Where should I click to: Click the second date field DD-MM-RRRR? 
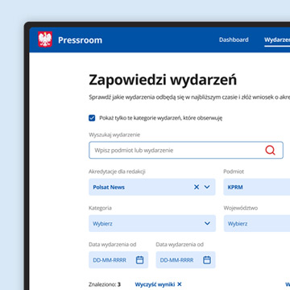click(x=185, y=259)
